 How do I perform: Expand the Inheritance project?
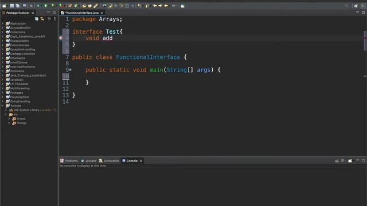[2, 58]
